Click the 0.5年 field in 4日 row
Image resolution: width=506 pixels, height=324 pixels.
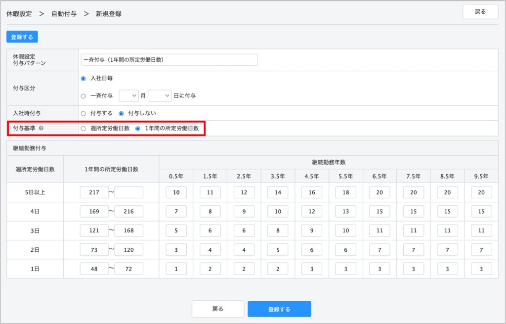176,211
